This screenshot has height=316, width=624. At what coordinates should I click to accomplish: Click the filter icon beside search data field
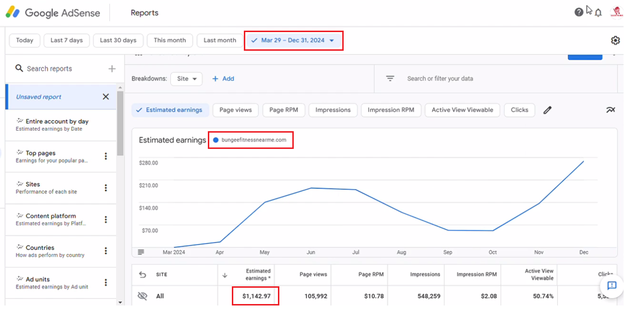point(390,79)
